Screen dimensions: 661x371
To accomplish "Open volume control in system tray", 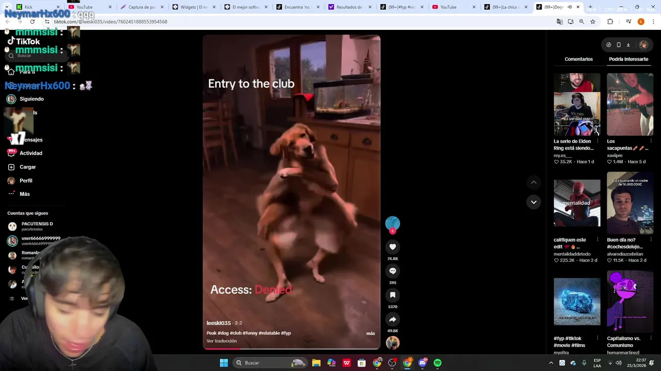I will pyautogui.click(x=619, y=363).
